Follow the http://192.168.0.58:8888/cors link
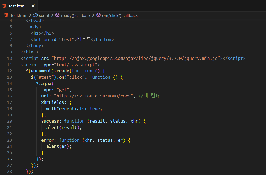Viewport: 266px width, 175px height. (x=93, y=96)
